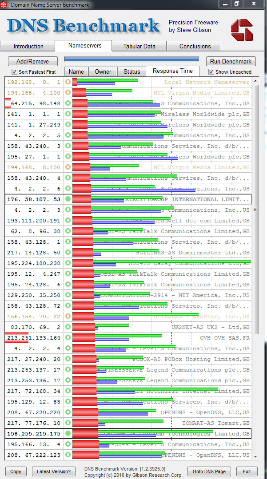Toggle the Sort Fastest First checkbox
Image resolution: width=267 pixels, height=479 pixels.
tap(14, 72)
